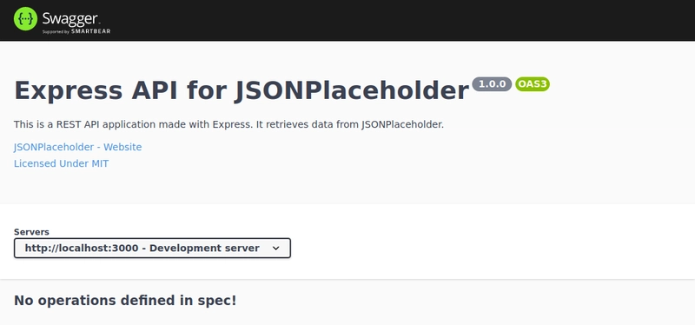Click 'Development server' text in the dropdown
Image resolution: width=695 pixels, height=325 pixels.
point(204,248)
